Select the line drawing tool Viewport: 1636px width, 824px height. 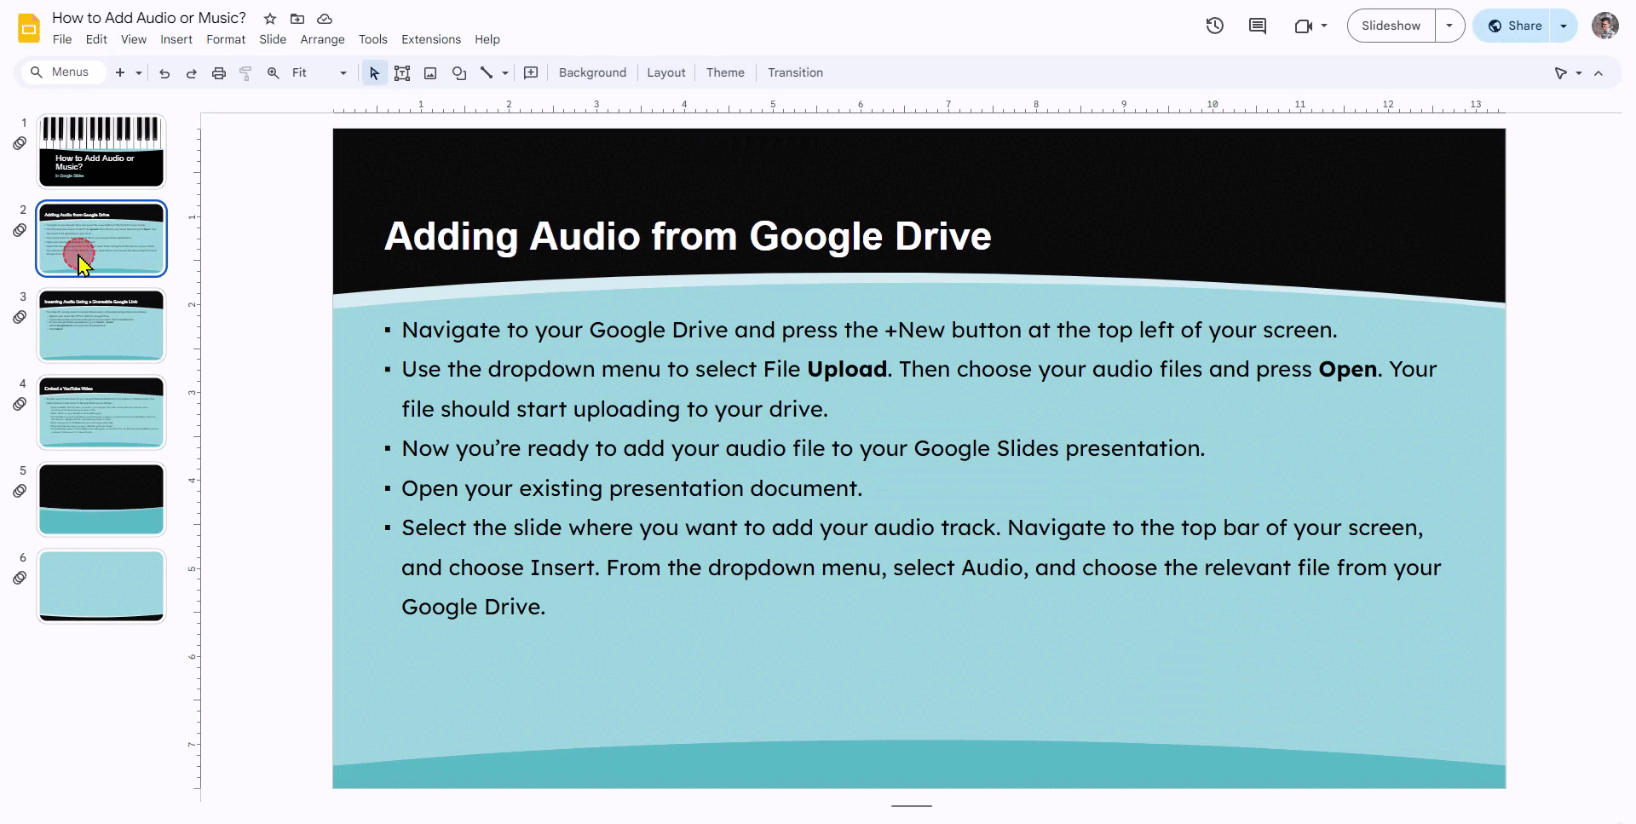click(x=487, y=72)
